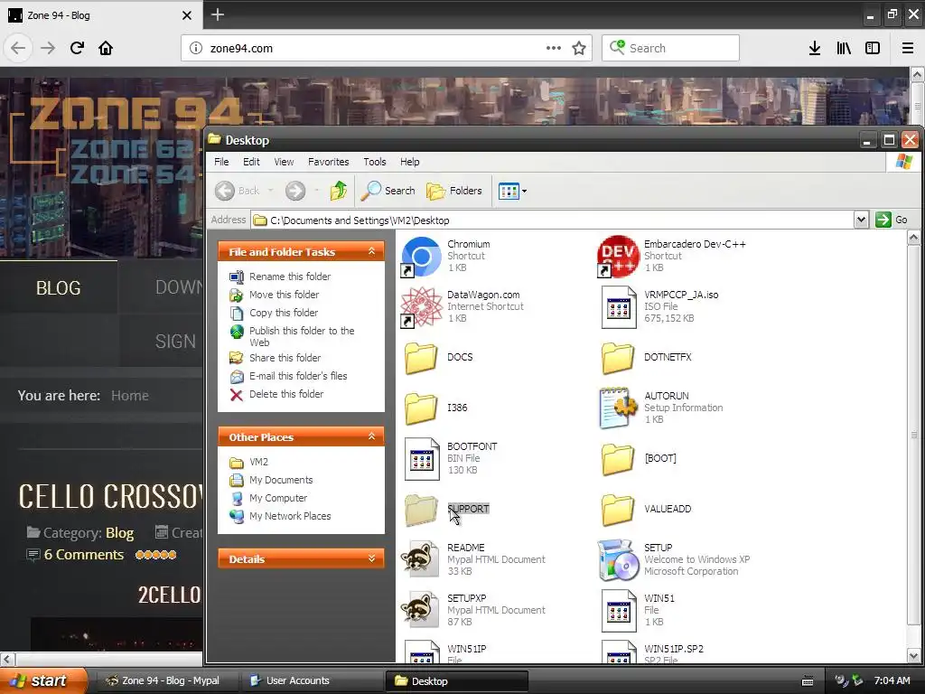Open the Chromium shortcut icon
Viewport: 925px width, 694px height.
421,256
